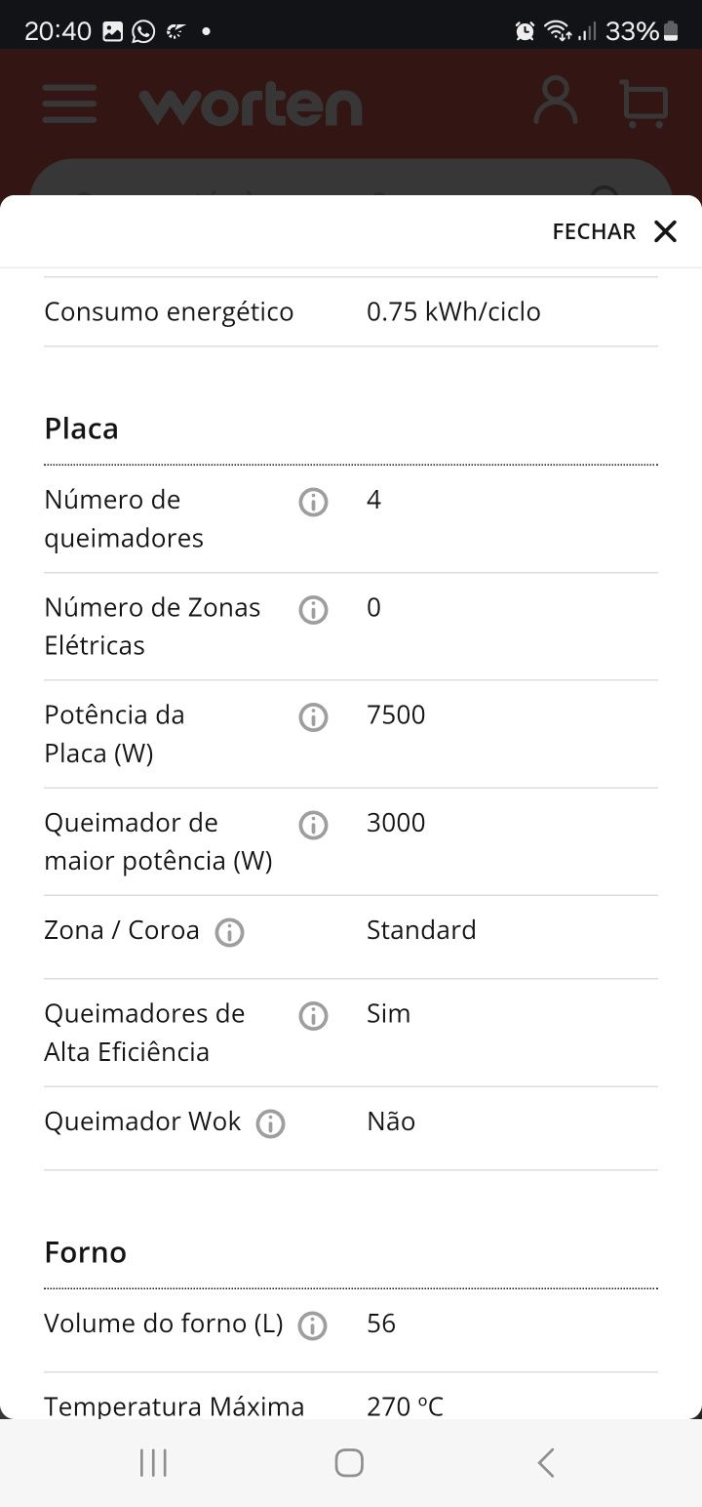Open the user account icon
The width and height of the screenshot is (702, 1507).
coord(555,102)
